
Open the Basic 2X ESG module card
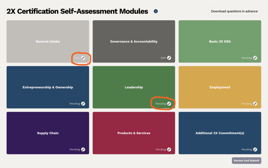point(220,41)
